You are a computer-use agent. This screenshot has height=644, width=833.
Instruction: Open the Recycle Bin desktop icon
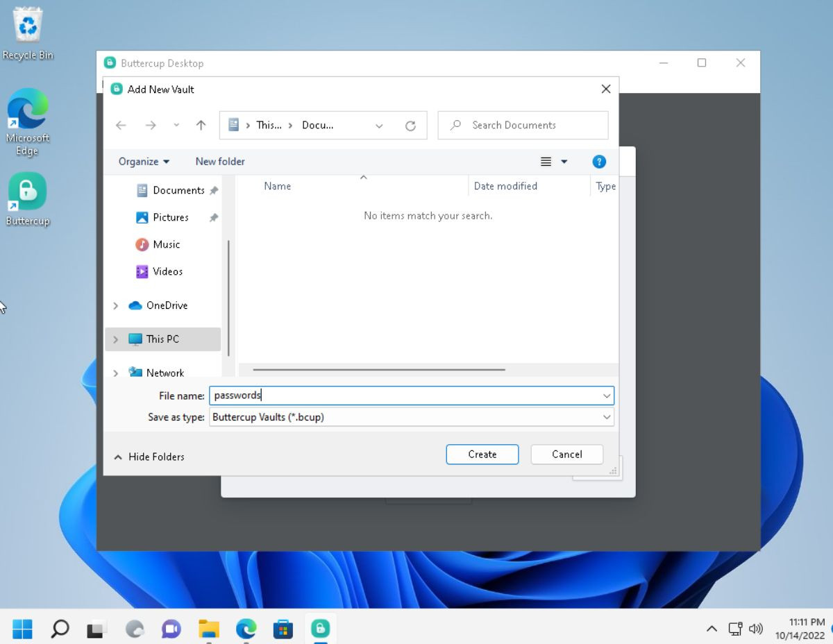click(28, 33)
